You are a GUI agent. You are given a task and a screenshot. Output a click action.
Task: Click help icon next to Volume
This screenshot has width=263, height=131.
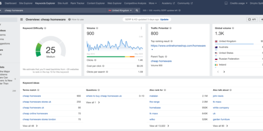click(97, 28)
